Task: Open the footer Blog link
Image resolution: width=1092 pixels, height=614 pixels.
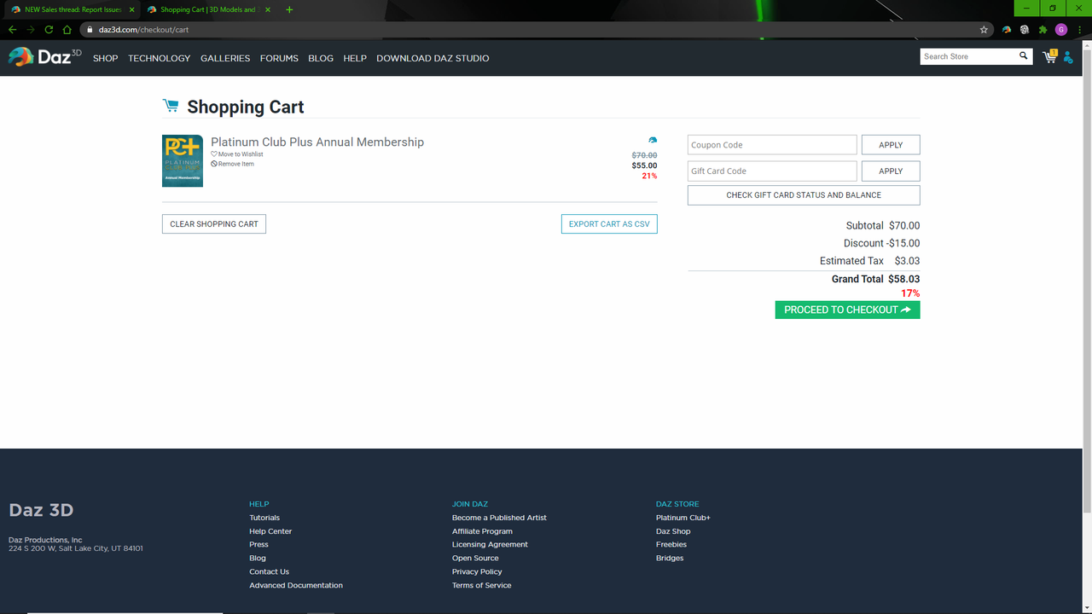Action: 258,558
